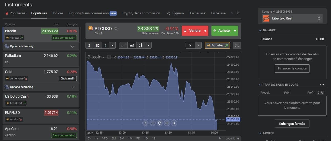This screenshot has height=141, width=331.
Task: Reset the chart view with the circular arrow
Action: tap(160, 123)
